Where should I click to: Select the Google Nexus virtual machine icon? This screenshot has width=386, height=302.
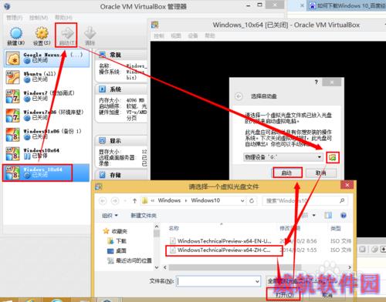coord(12,59)
